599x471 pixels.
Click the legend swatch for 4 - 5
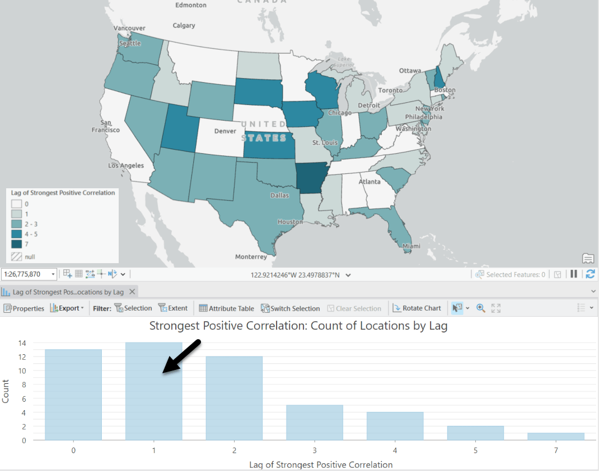16,234
